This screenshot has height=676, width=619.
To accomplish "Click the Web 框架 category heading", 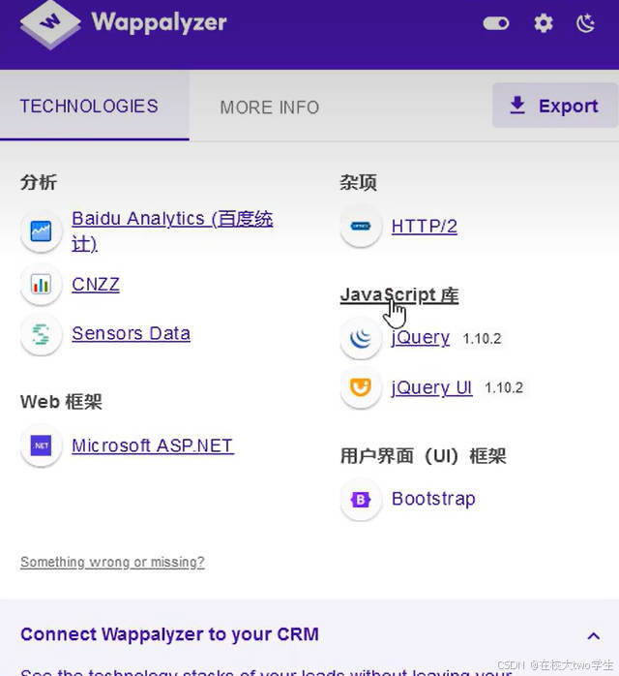I will [x=61, y=402].
